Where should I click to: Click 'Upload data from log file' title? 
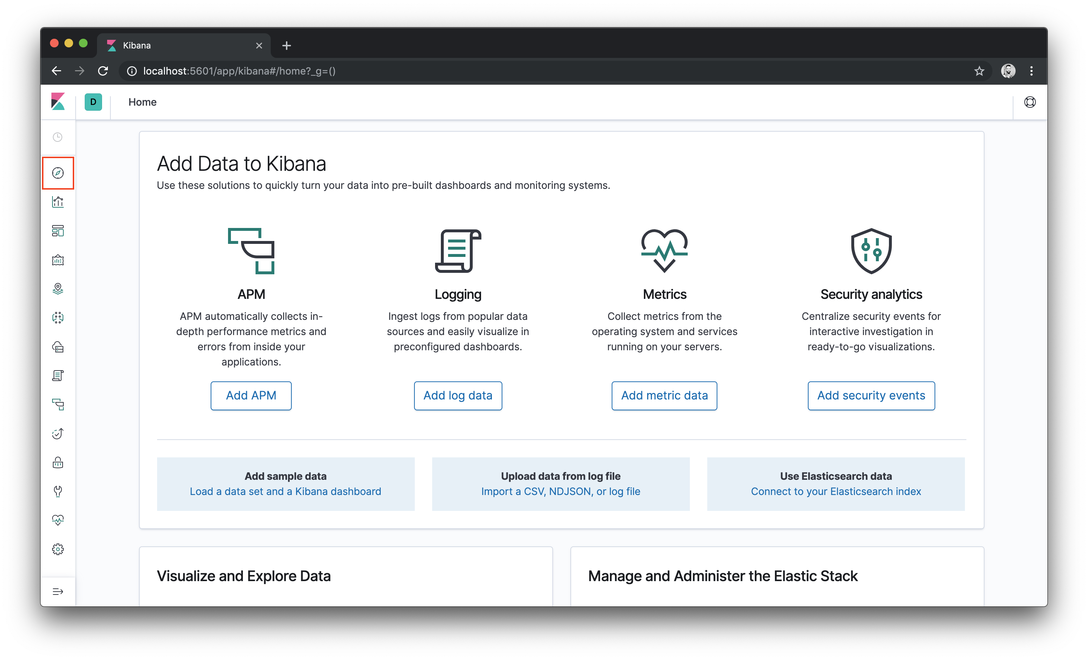point(561,476)
